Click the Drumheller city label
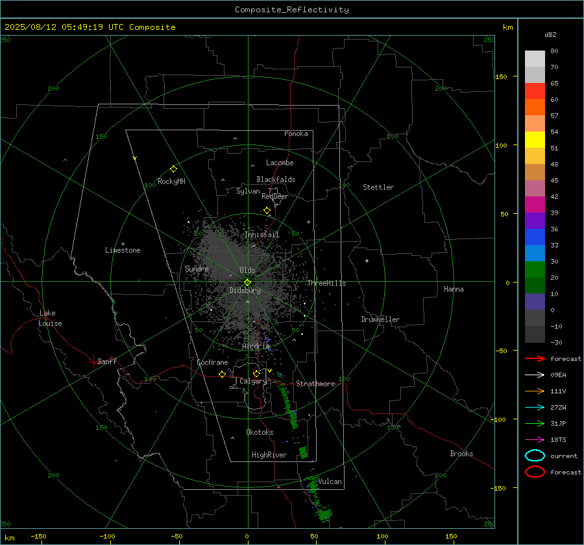 [x=380, y=319]
